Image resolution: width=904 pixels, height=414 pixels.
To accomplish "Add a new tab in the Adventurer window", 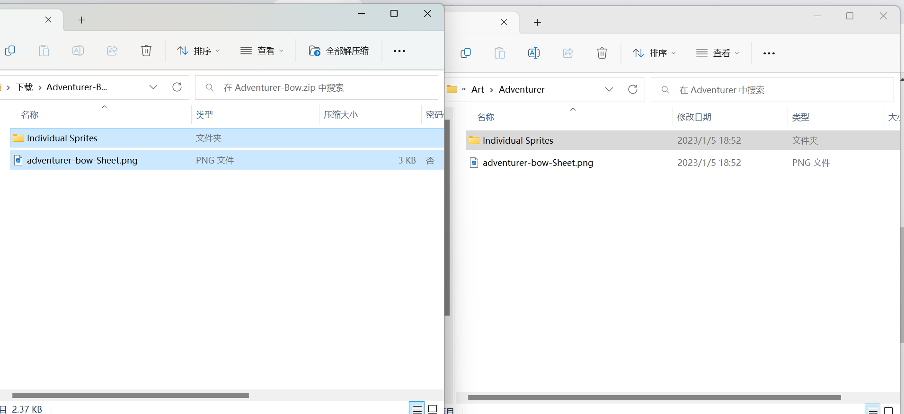I will (x=537, y=22).
